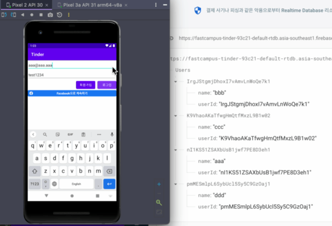The image size is (332, 226).
Task: Click name value "aaa" in database
Action: coord(219,161)
